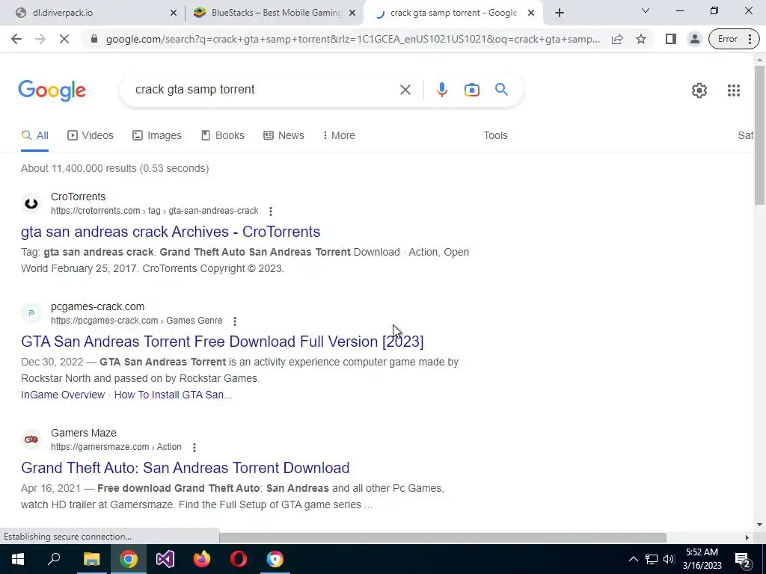Click the Tools button under the search bar
766x574 pixels.
point(495,135)
